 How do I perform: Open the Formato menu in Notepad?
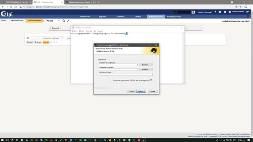click(x=89, y=31)
